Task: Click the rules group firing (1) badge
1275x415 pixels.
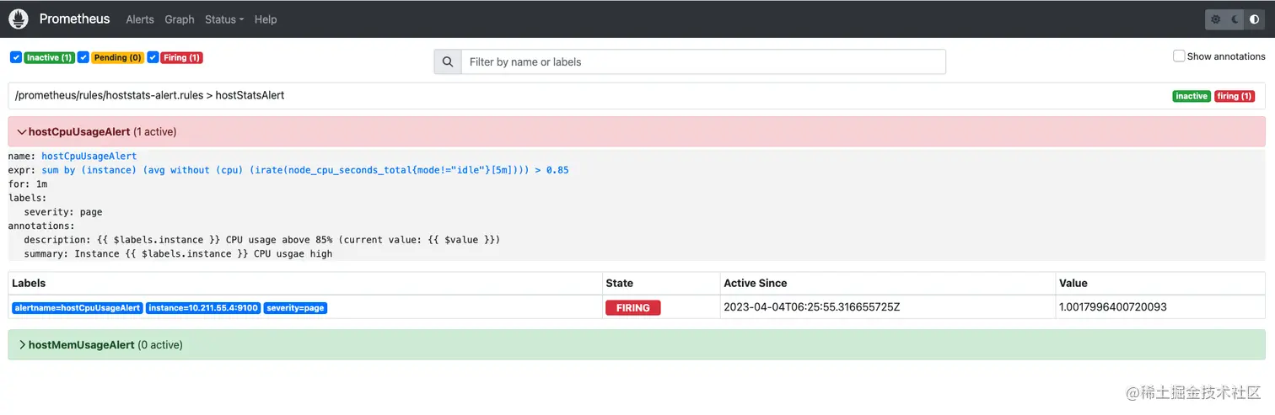Action: pyautogui.click(x=1234, y=96)
